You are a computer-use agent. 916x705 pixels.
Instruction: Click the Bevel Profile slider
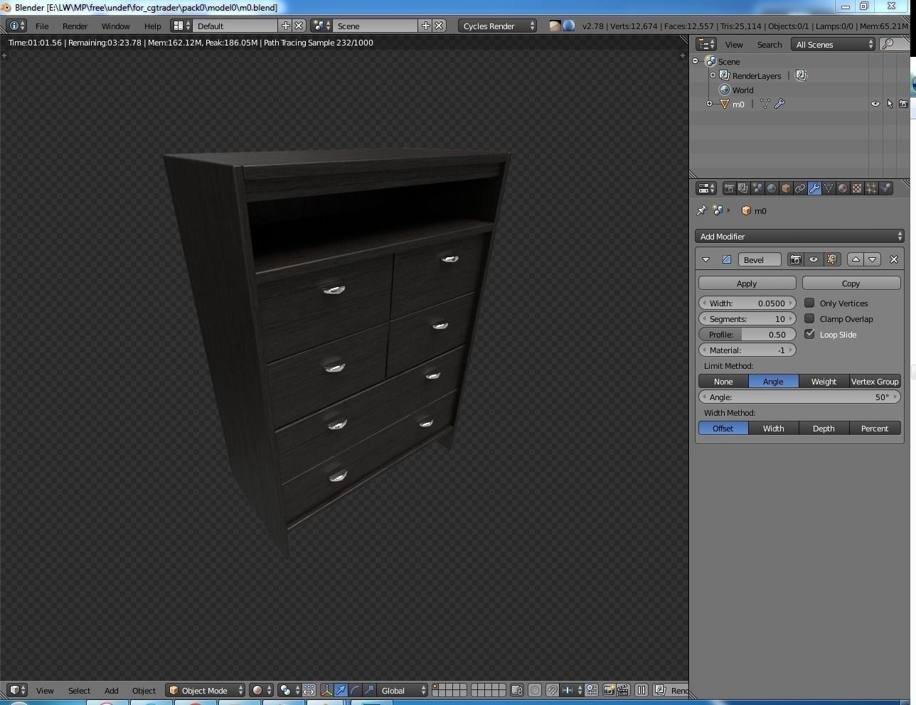point(747,334)
